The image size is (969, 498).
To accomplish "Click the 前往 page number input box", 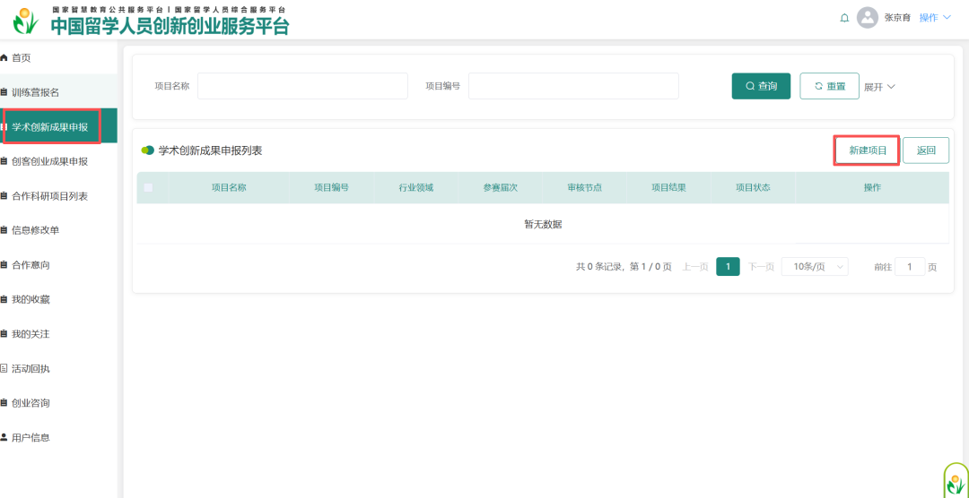I will coord(909,267).
